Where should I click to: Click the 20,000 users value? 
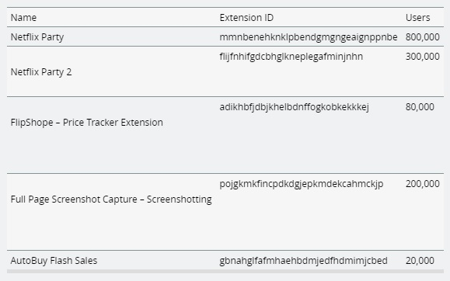pos(420,261)
